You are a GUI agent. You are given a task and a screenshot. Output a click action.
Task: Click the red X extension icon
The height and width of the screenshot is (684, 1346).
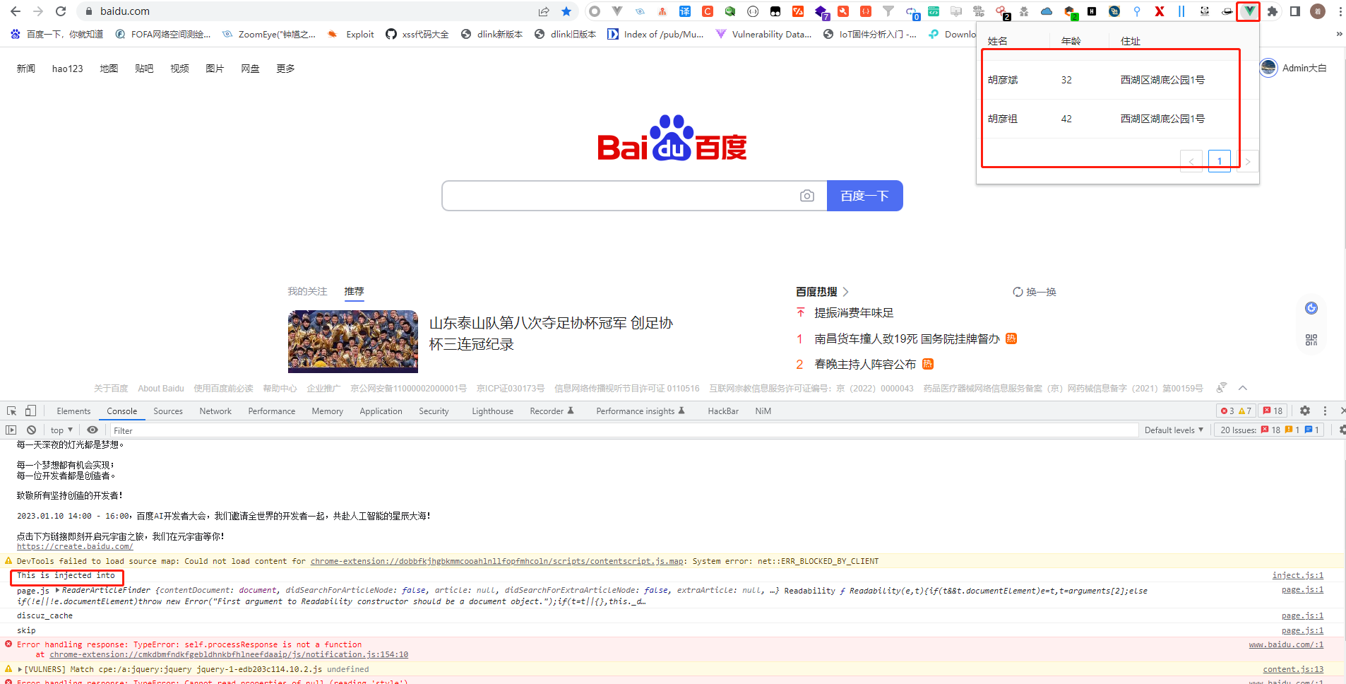pyautogui.click(x=1160, y=11)
